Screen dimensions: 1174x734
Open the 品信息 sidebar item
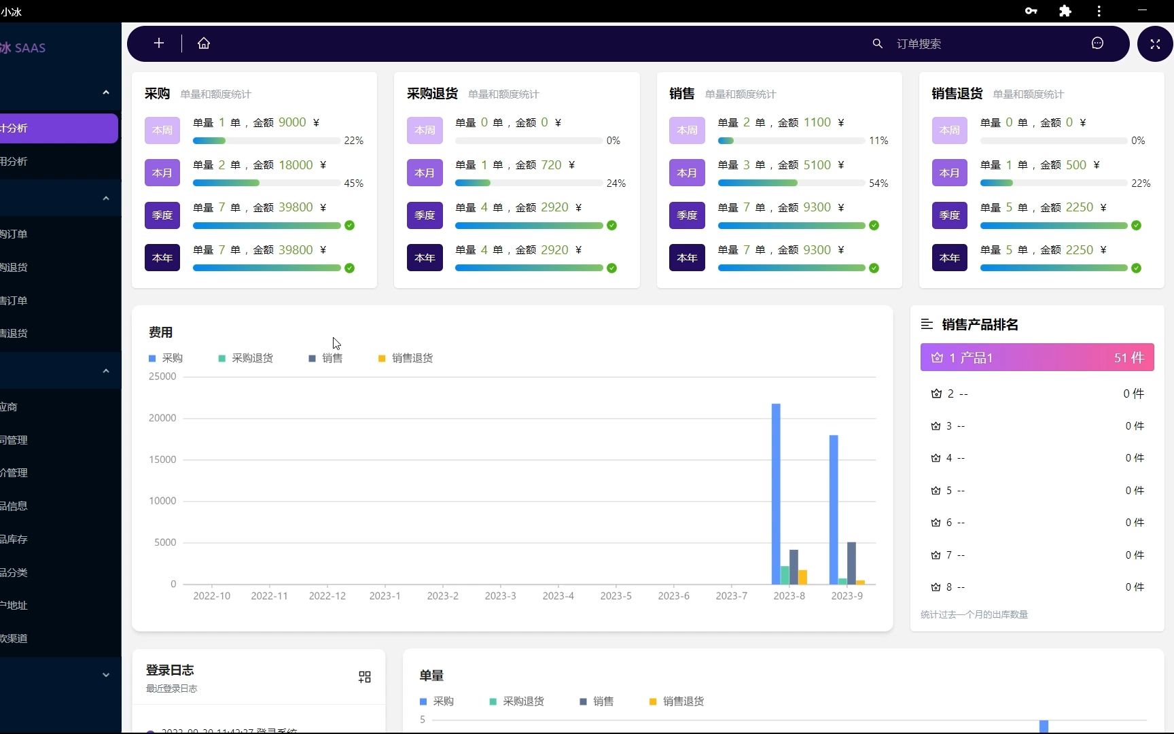tap(60, 506)
